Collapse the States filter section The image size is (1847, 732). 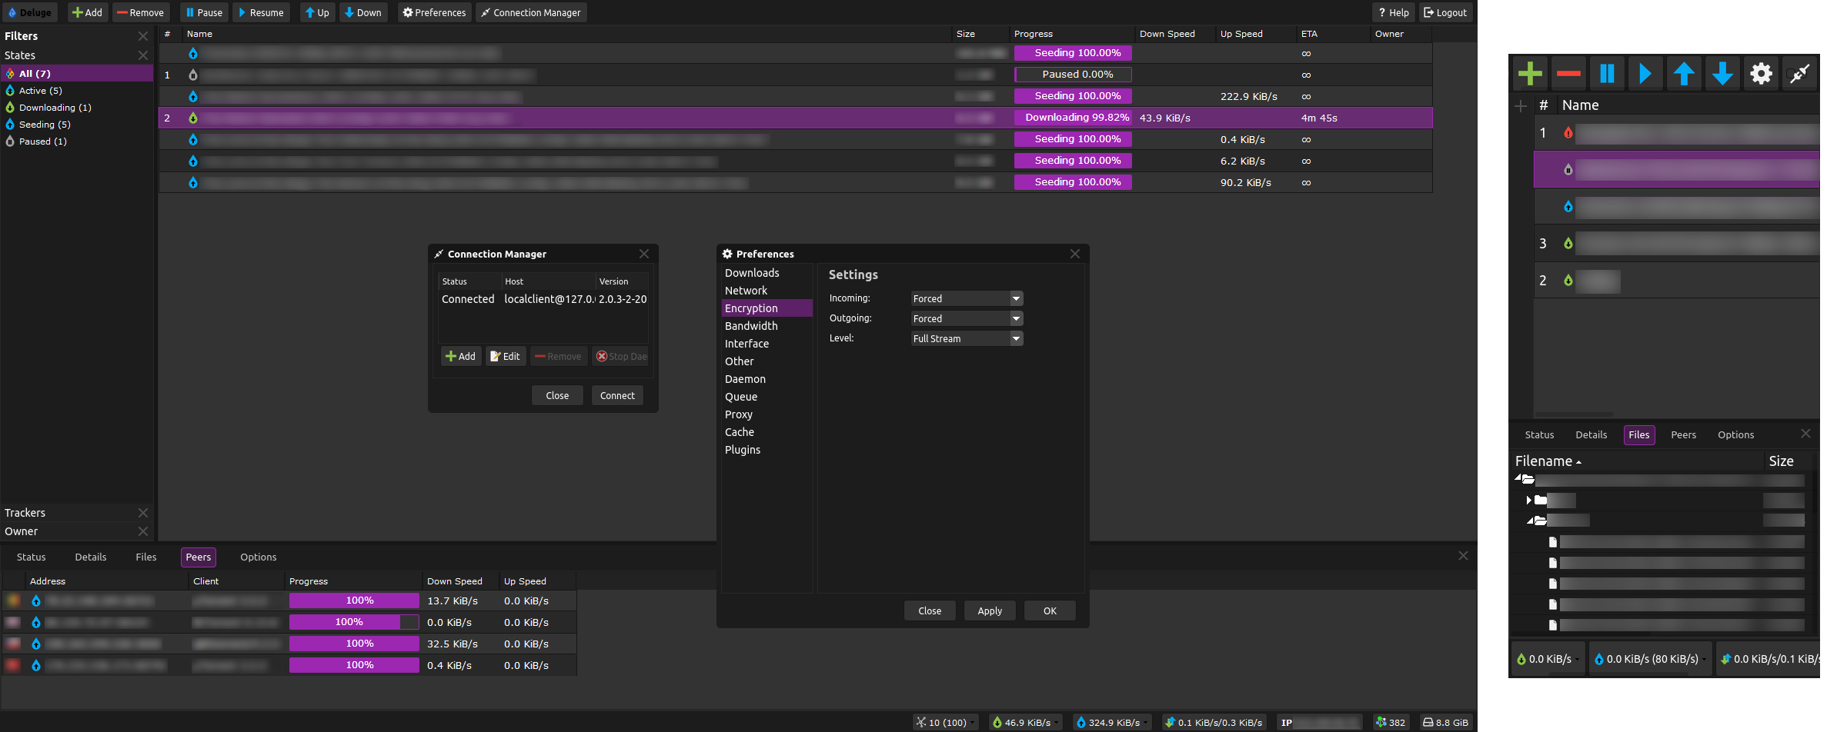[143, 55]
